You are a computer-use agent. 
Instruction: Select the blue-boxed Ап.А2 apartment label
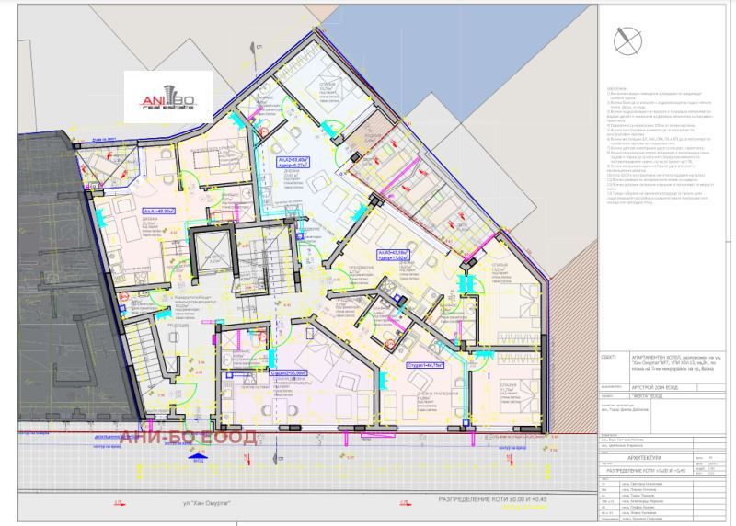pyautogui.click(x=292, y=163)
